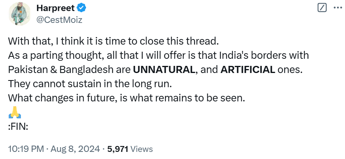Click the line about closing this thread
Viewport: 345px width, 159px height.
point(113,41)
